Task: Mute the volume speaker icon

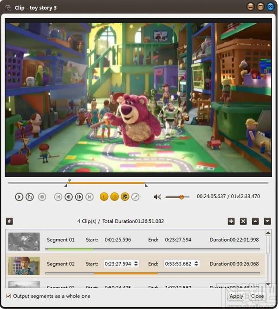Action: [x=157, y=197]
